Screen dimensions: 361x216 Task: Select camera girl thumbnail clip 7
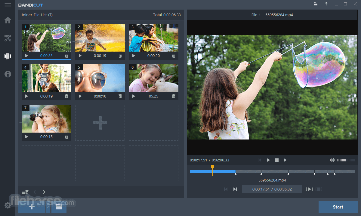[x=46, y=119]
